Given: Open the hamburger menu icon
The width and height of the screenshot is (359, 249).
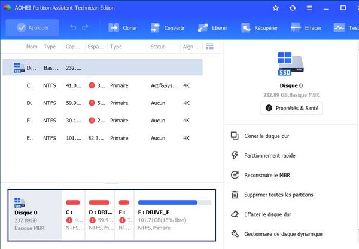Looking at the screenshot, I should point(309,8).
